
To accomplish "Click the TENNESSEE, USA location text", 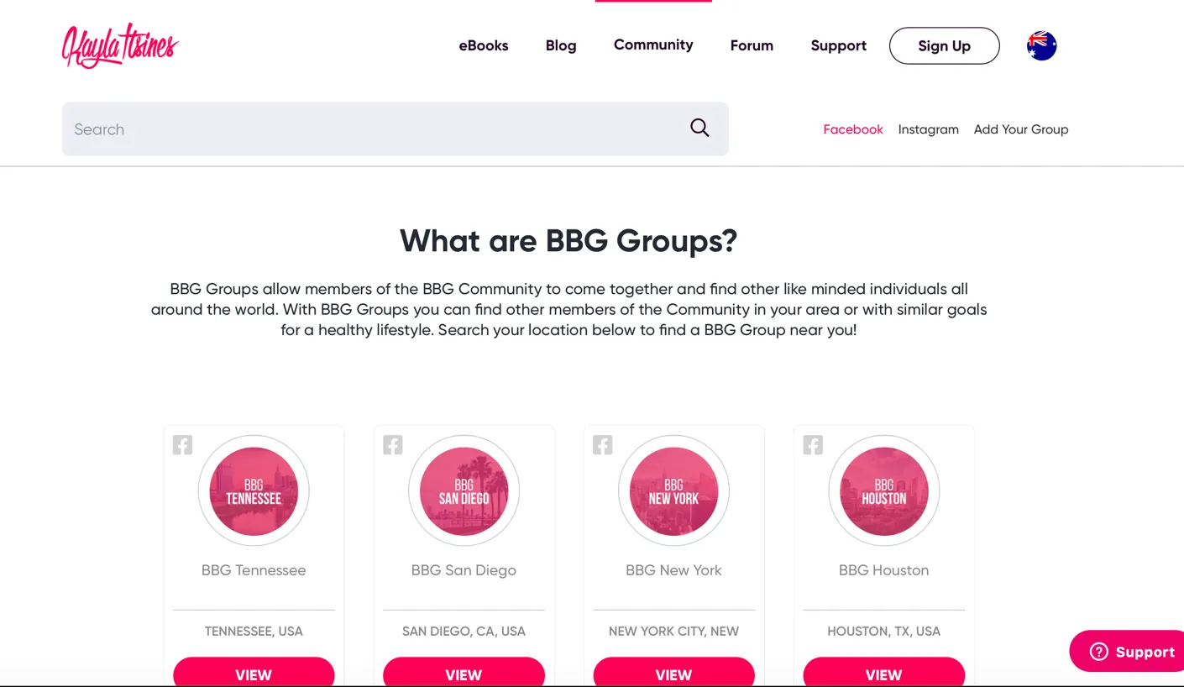I will pyautogui.click(x=254, y=631).
